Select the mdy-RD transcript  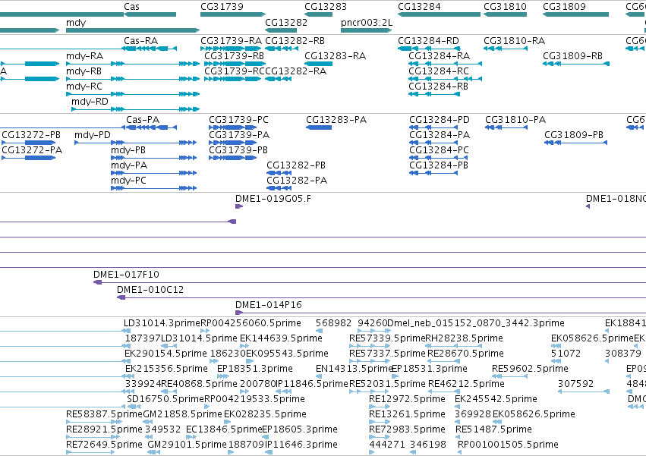click(136, 109)
